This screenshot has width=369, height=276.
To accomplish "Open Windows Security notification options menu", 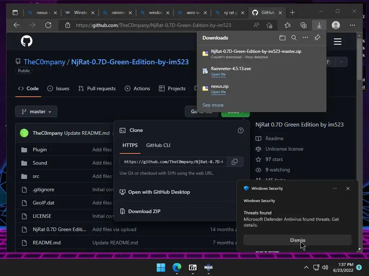I will (335, 188).
